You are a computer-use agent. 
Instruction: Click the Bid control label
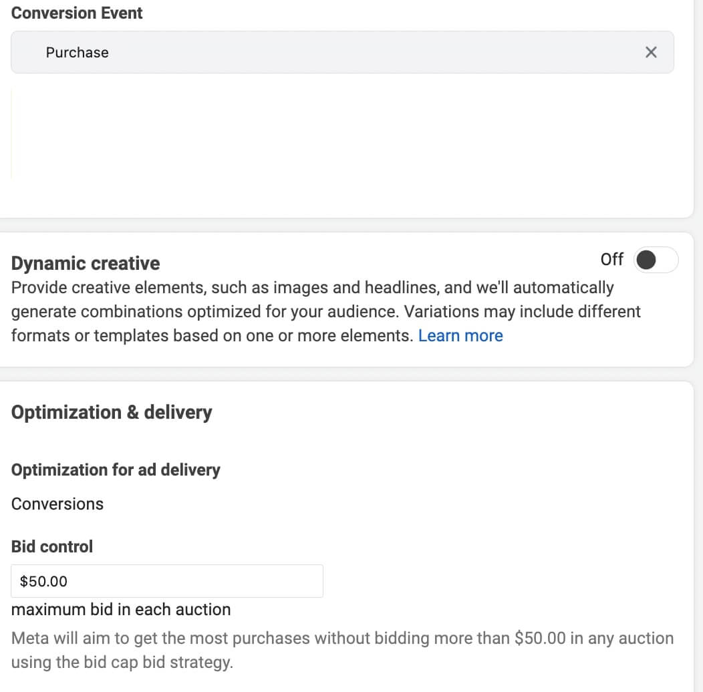tap(52, 546)
